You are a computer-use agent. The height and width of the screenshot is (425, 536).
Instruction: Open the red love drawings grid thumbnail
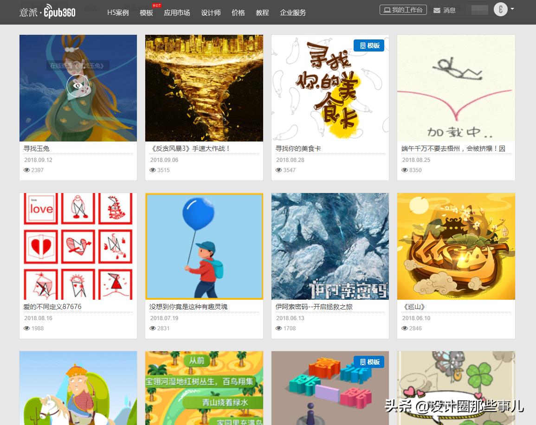point(78,246)
